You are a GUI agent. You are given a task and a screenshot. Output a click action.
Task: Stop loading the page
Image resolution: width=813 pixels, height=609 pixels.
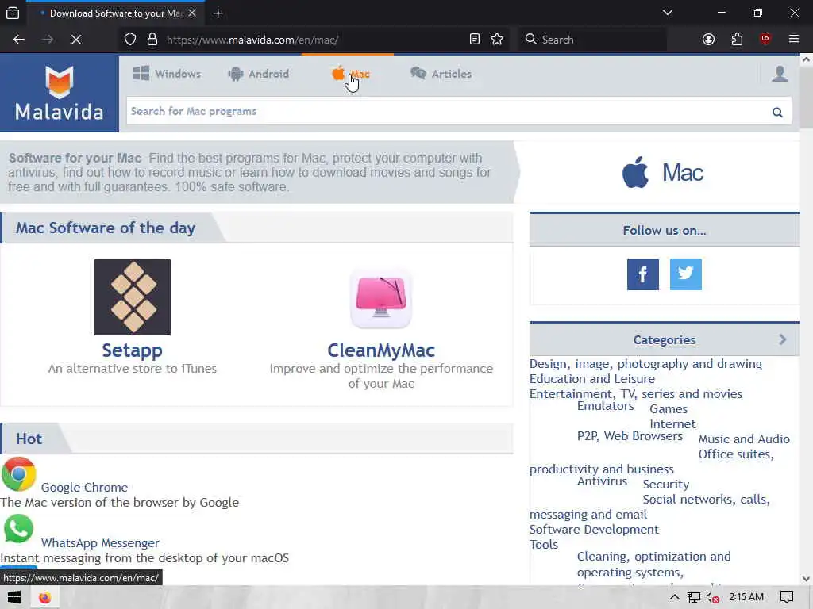tap(75, 40)
